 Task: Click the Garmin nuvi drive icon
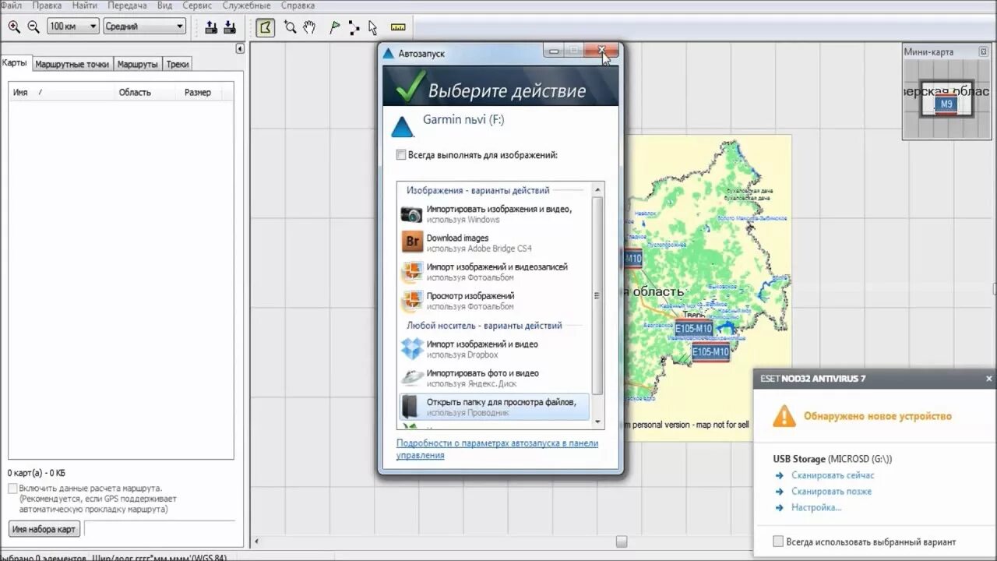403,127
